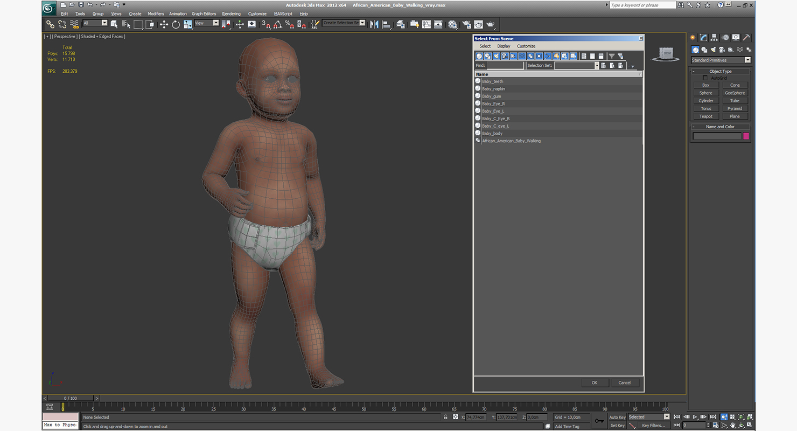Select the Lights category in Create panel
Image resolution: width=797 pixels, height=431 pixels.
(x=712, y=50)
